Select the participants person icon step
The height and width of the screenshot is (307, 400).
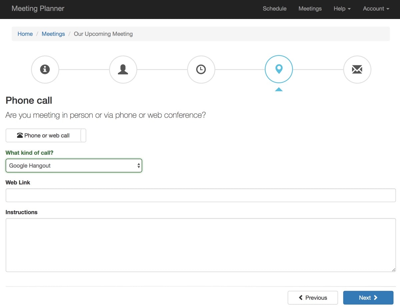123,69
